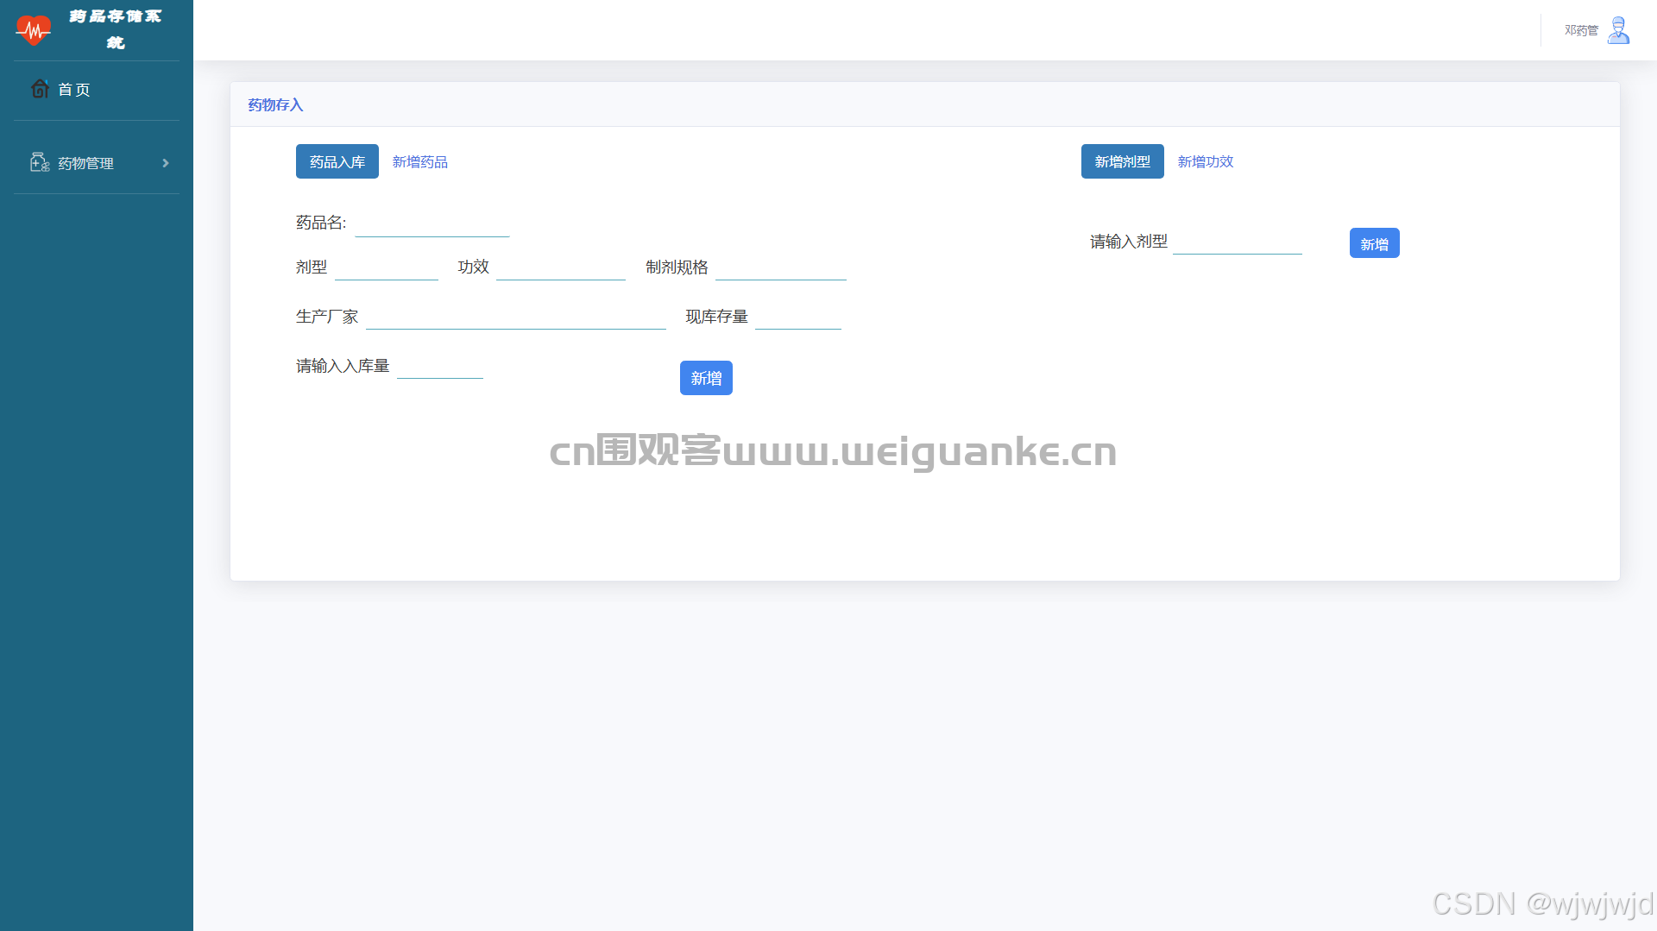
Task: Click 新增 button under stock-in form
Action: click(x=706, y=378)
